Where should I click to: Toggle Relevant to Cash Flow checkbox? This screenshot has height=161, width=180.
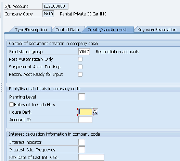11,105
